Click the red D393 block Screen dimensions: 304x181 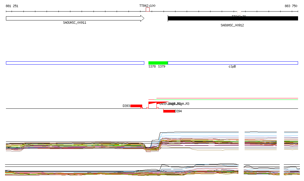[136, 106]
